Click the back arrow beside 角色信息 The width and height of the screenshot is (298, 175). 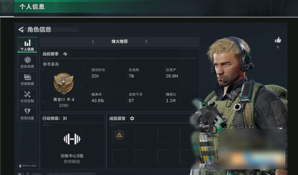20,30
